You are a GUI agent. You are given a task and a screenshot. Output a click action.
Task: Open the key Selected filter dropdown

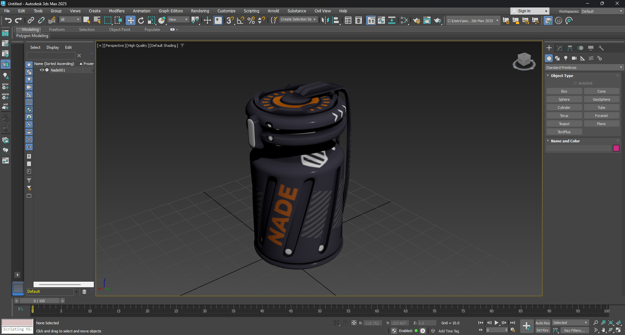[570, 323]
